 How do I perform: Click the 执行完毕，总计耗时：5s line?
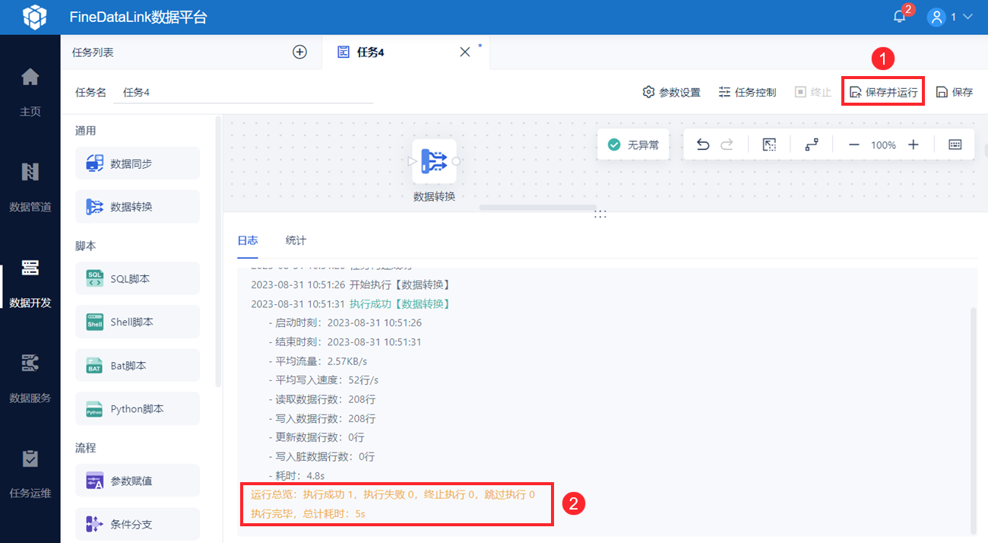[x=308, y=514]
